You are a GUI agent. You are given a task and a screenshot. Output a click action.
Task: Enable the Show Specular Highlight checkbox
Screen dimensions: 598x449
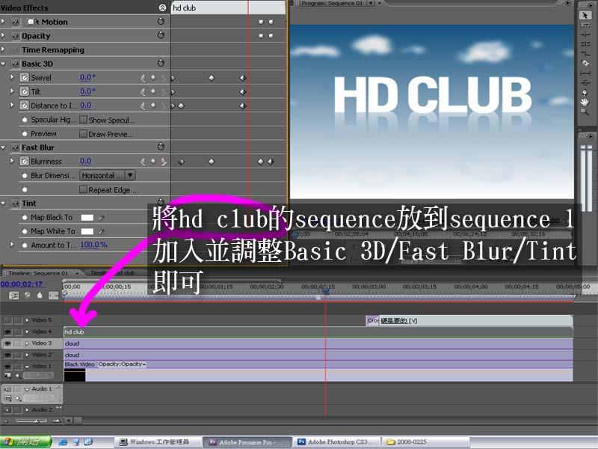(84, 120)
